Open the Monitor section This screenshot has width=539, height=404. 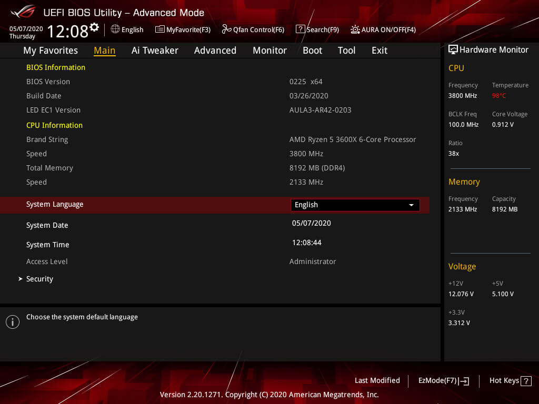pyautogui.click(x=269, y=50)
